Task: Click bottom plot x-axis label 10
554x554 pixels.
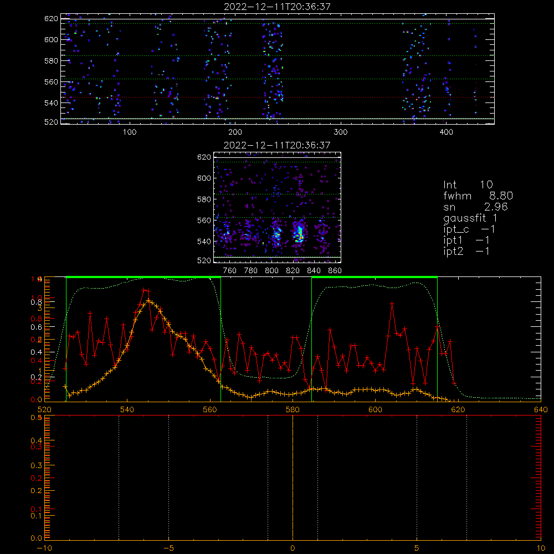Action: pos(541,548)
